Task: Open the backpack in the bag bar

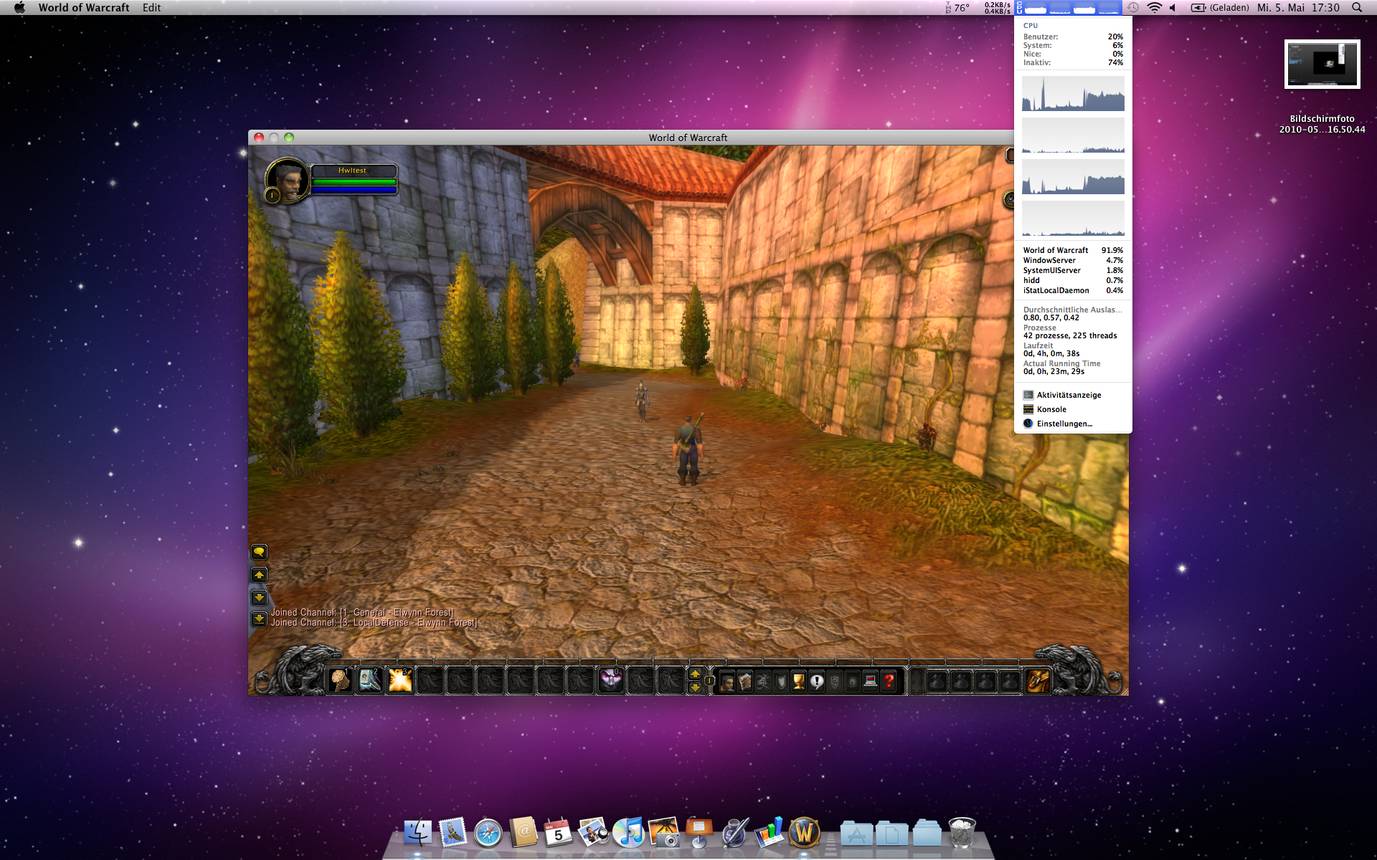Action: coord(1038,680)
